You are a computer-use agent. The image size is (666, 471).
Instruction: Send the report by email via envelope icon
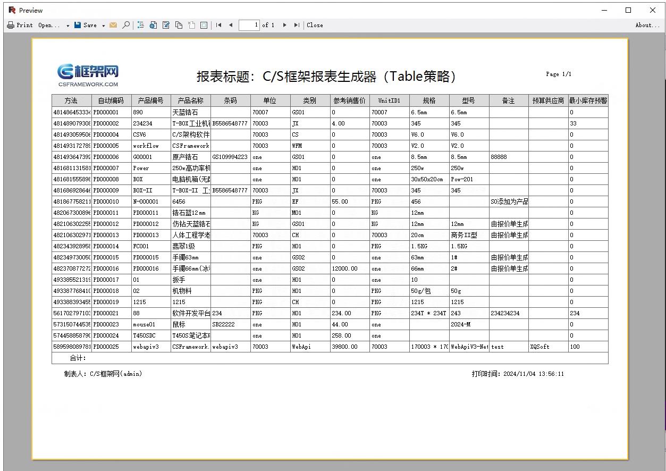(113, 25)
